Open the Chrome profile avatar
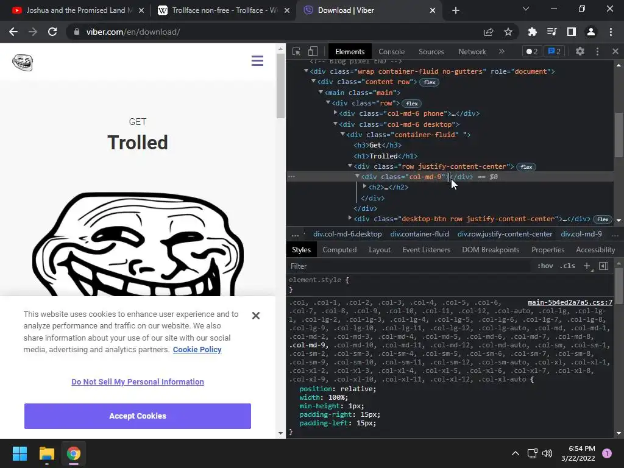 pos(591,32)
